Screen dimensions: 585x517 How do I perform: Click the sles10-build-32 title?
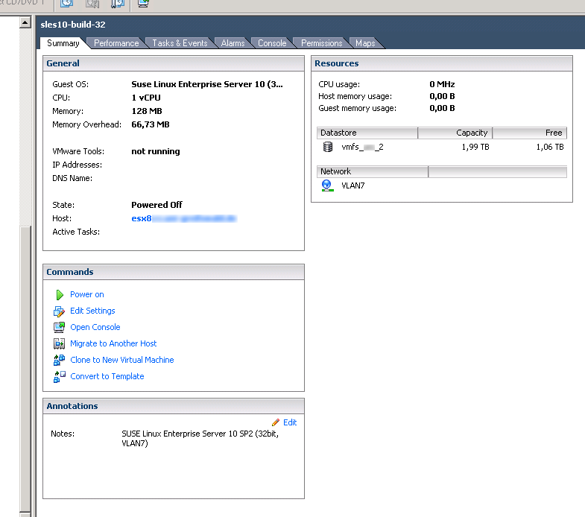[73, 25]
